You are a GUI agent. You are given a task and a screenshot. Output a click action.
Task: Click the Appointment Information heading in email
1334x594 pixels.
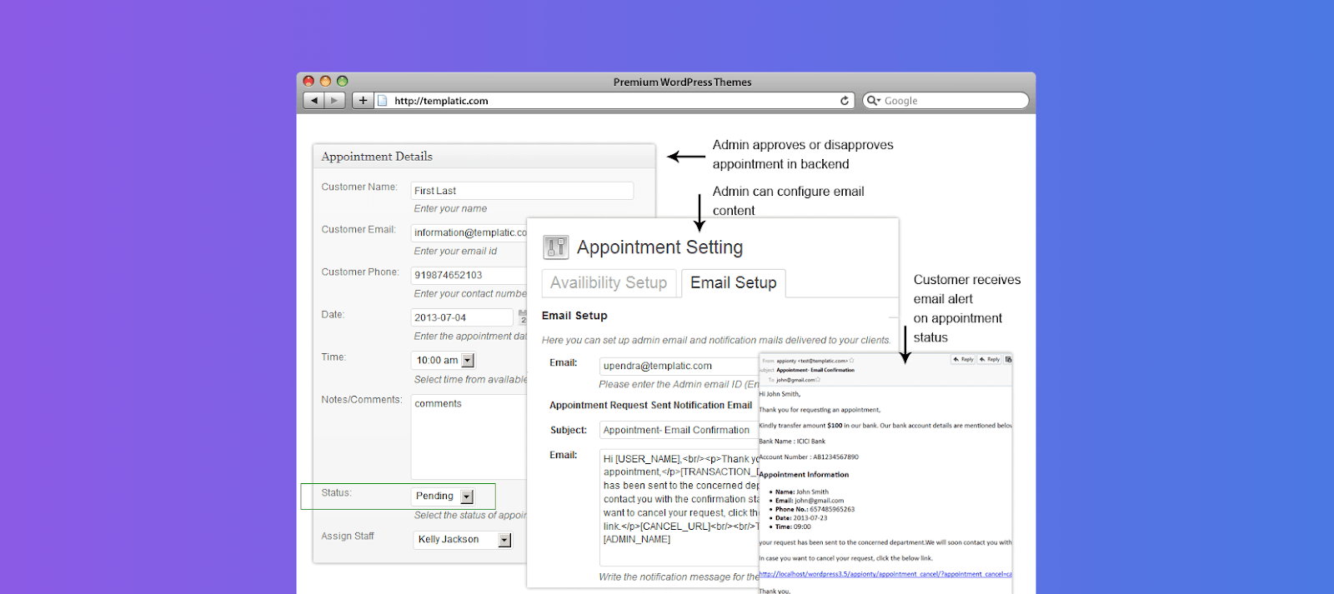tap(804, 475)
